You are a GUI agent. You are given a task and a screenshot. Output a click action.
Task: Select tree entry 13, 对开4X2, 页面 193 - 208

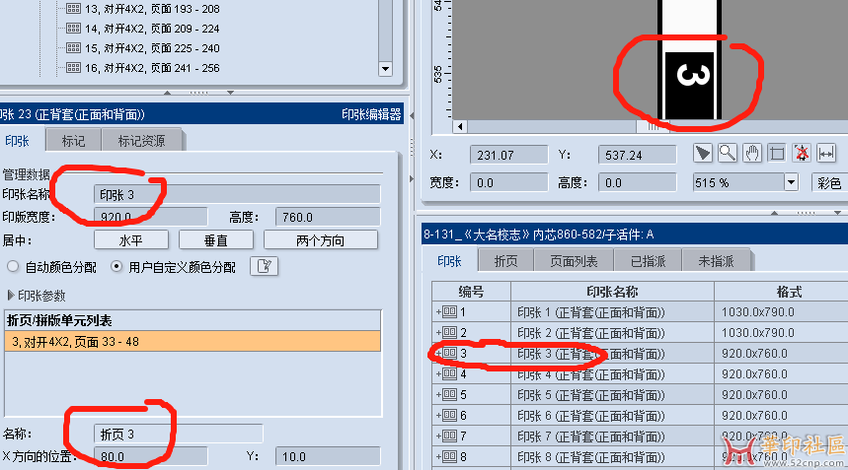(x=152, y=9)
